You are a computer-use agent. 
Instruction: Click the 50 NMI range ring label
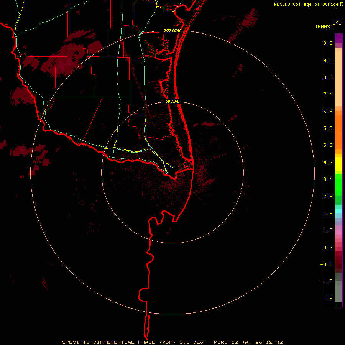[x=173, y=101]
